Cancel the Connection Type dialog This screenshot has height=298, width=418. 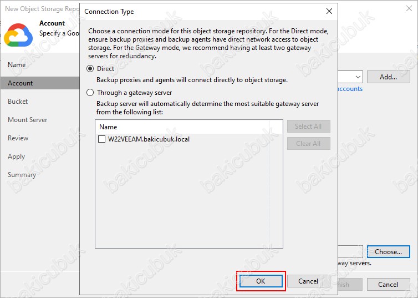(308, 281)
